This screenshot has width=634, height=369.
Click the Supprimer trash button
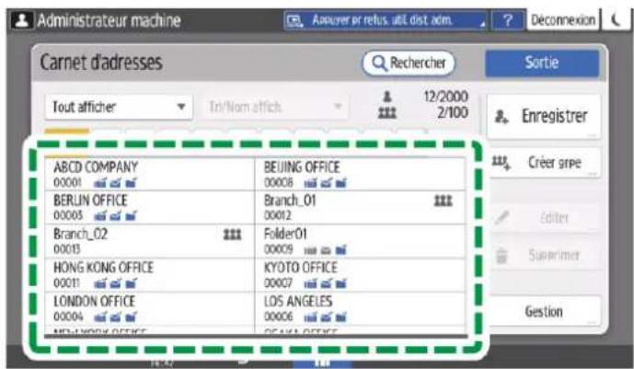544,255
